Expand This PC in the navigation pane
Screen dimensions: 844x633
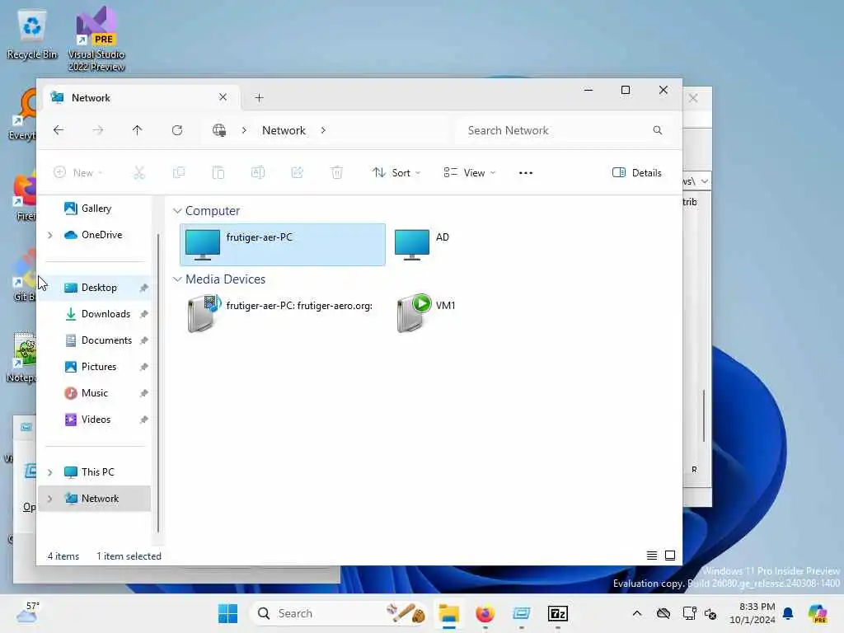point(50,472)
